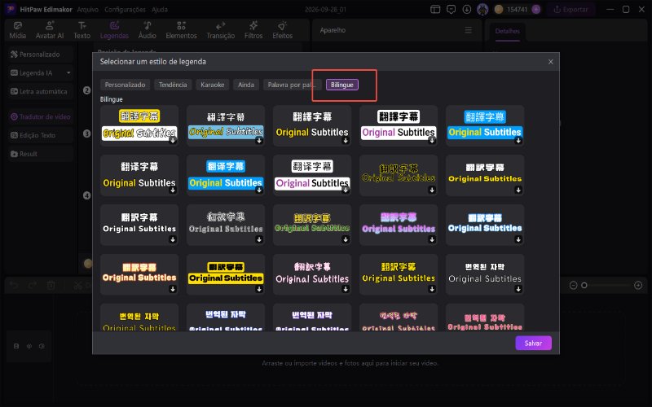Switch to the Karaoke style tab
Viewport: 652px width, 407px height.
(213, 85)
